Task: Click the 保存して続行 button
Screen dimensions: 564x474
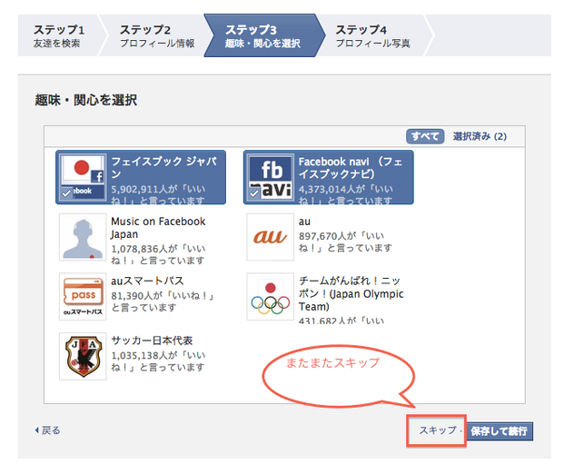Action: coord(499,430)
